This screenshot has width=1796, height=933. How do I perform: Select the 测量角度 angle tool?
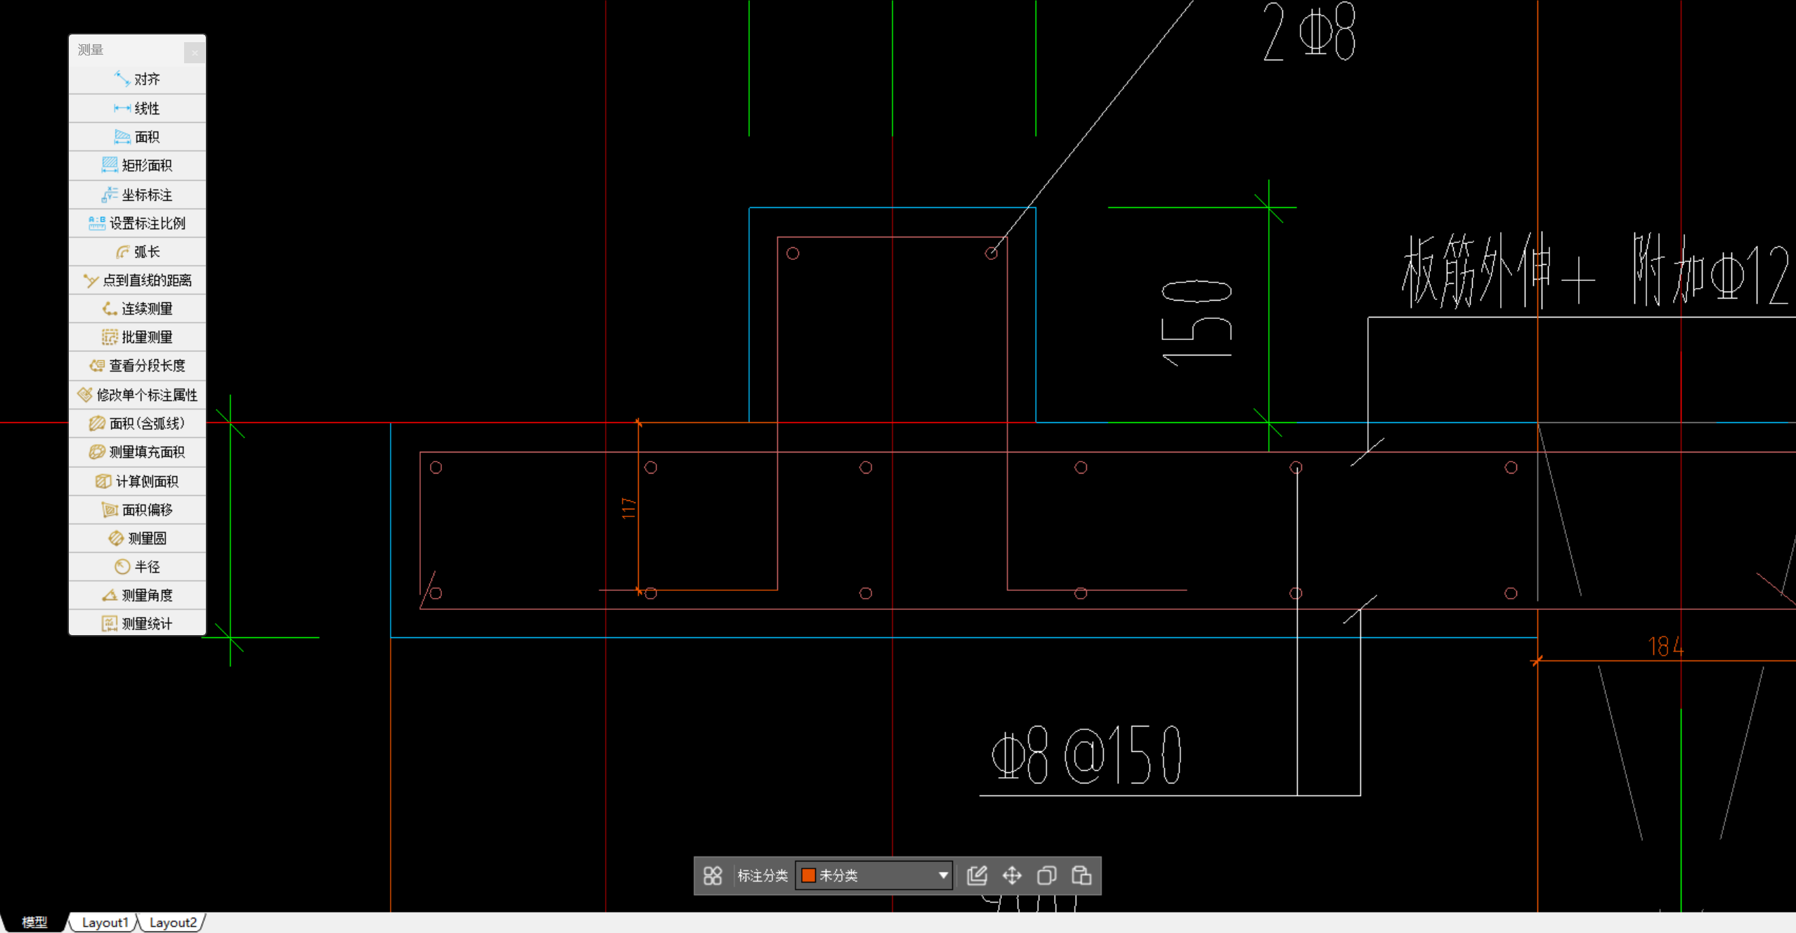click(138, 595)
